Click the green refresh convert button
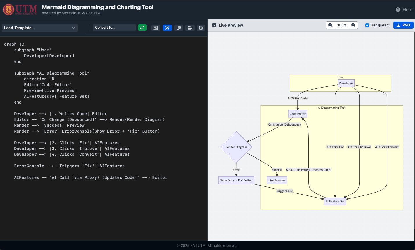 click(142, 28)
